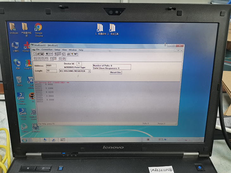Open the Connection menu
Viewport: 231px width, 173px height.
click(x=47, y=50)
